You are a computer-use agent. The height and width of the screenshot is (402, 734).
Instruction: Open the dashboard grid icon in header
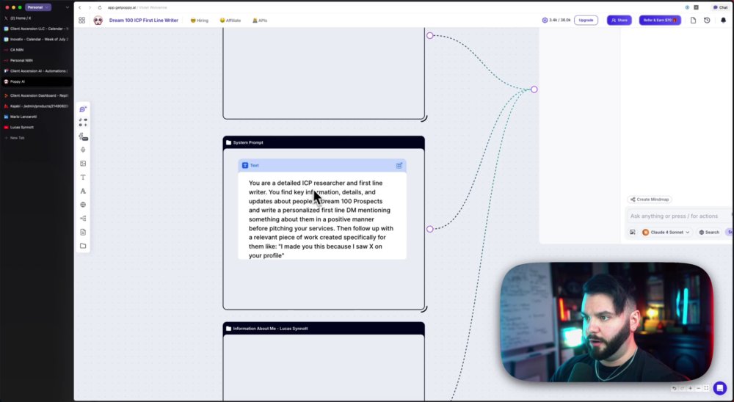82,20
